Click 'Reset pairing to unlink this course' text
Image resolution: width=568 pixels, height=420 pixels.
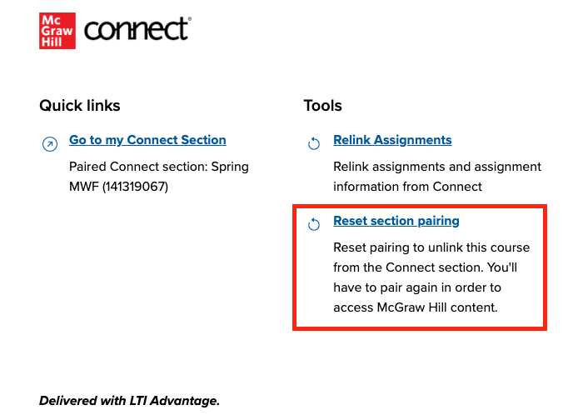coord(431,247)
